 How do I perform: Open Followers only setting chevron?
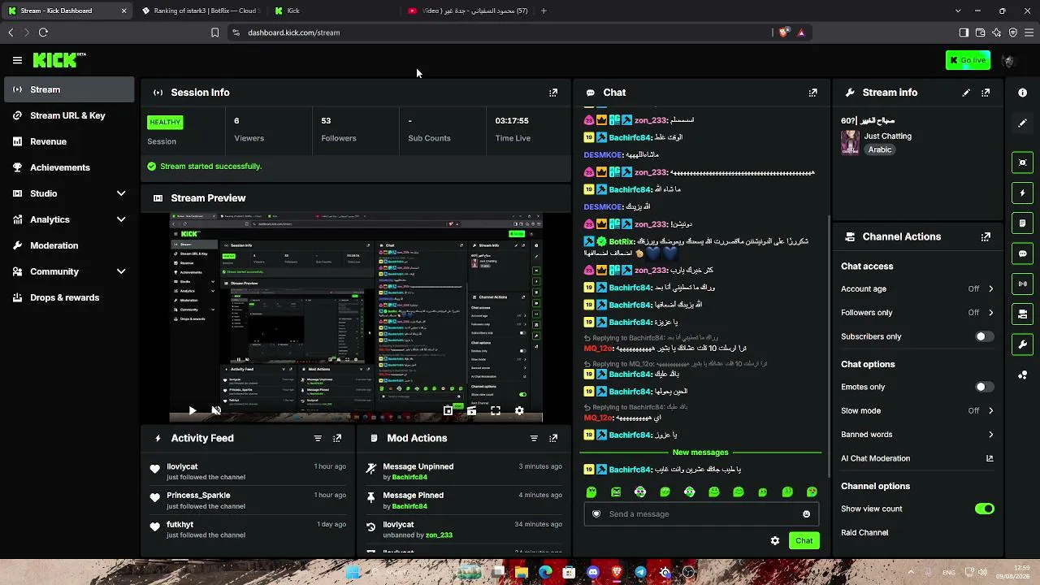(x=990, y=313)
